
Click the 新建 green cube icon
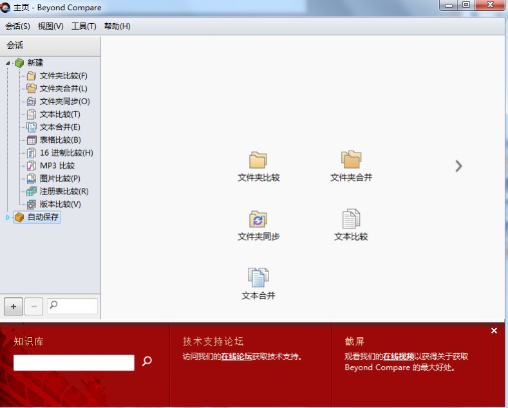pyautogui.click(x=19, y=63)
